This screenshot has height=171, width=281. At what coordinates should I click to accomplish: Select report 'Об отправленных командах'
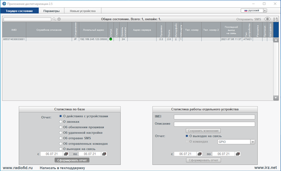(60, 144)
